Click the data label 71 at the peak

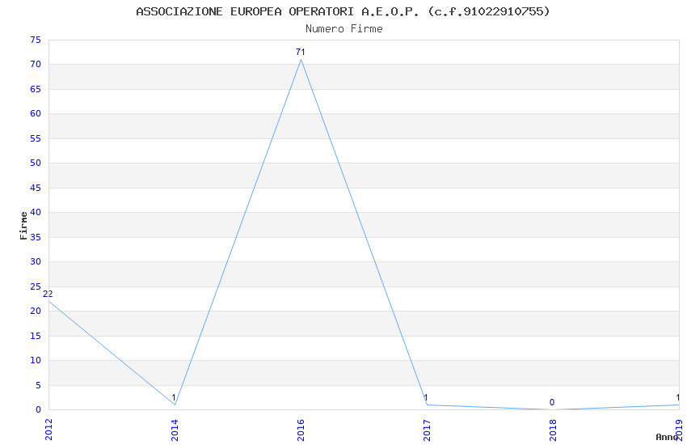tap(300, 52)
